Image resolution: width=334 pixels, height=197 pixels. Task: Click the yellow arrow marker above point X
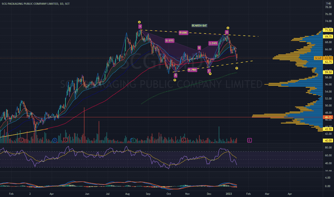click(x=139, y=22)
